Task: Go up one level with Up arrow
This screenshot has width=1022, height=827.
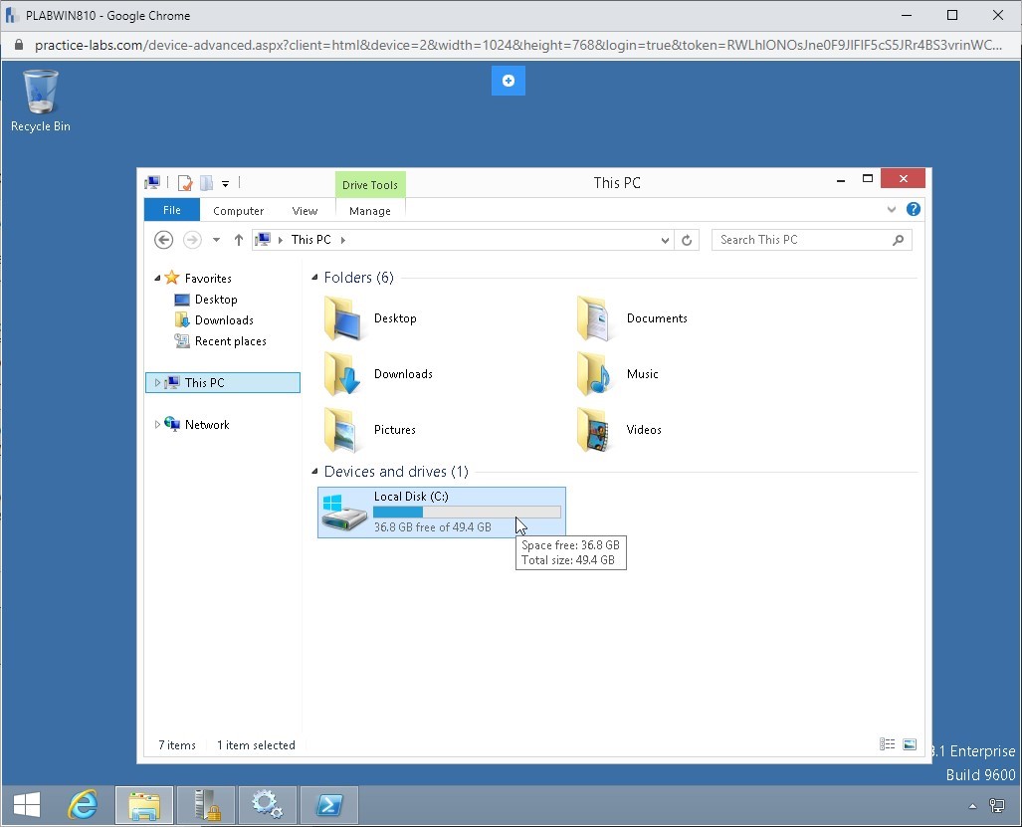Action: [239, 240]
